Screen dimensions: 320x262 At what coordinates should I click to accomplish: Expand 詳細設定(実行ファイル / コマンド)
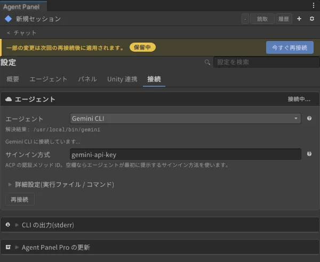[x=61, y=185]
